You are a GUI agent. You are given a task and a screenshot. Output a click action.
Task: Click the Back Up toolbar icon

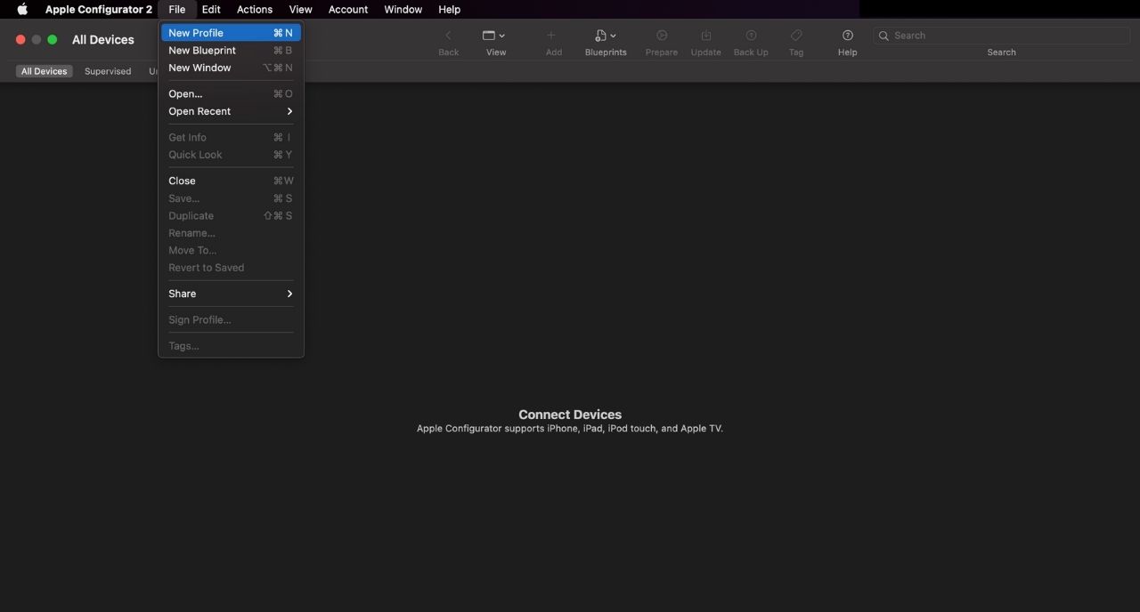(751, 36)
